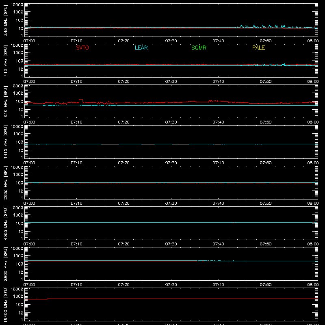The image size is (325, 325).
Task: Click the 15400 MHz [SFU] axis title
Action: pos(5,304)
